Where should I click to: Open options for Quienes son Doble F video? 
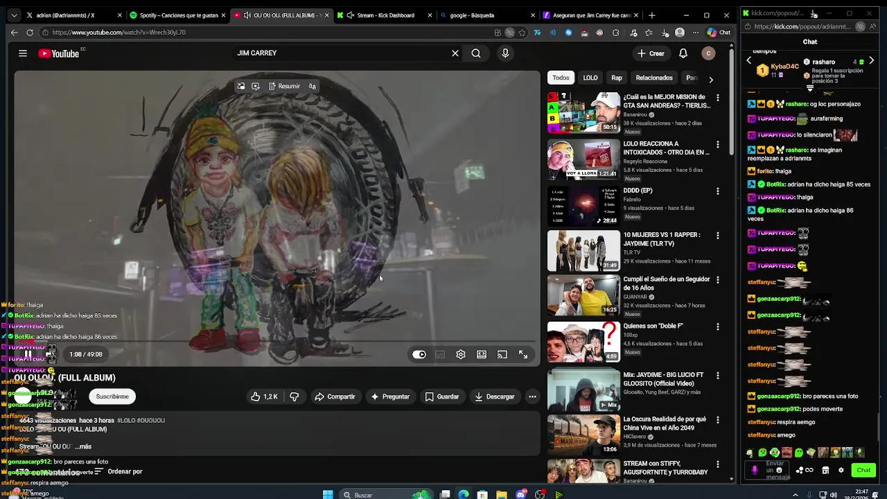point(717,326)
